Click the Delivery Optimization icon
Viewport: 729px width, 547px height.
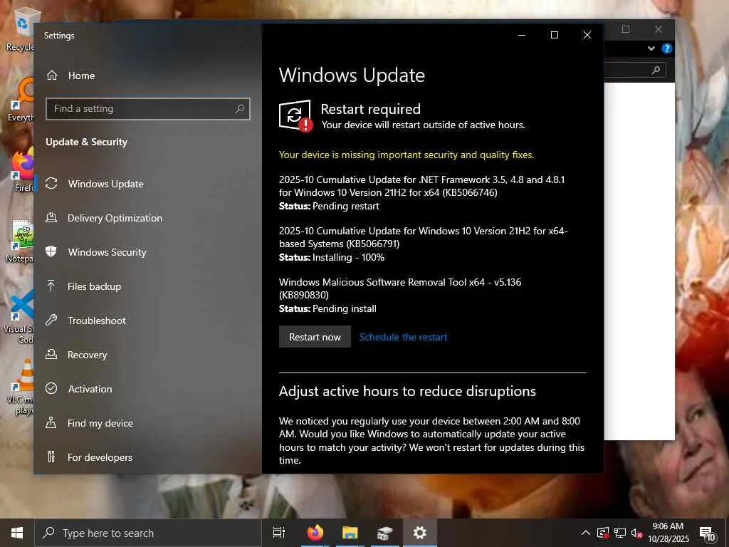tap(51, 218)
